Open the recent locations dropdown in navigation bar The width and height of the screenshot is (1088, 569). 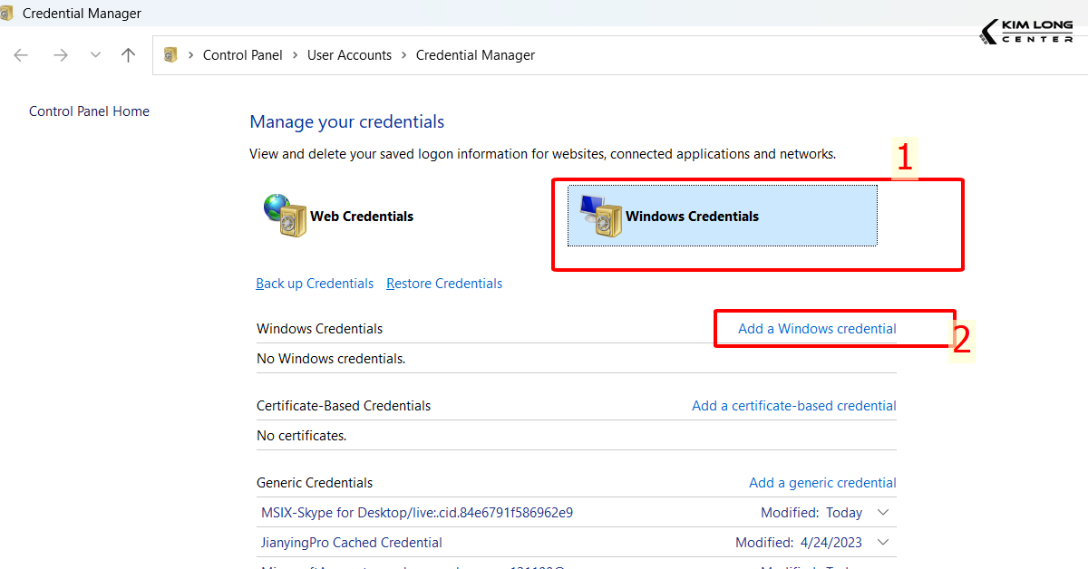[x=95, y=54]
